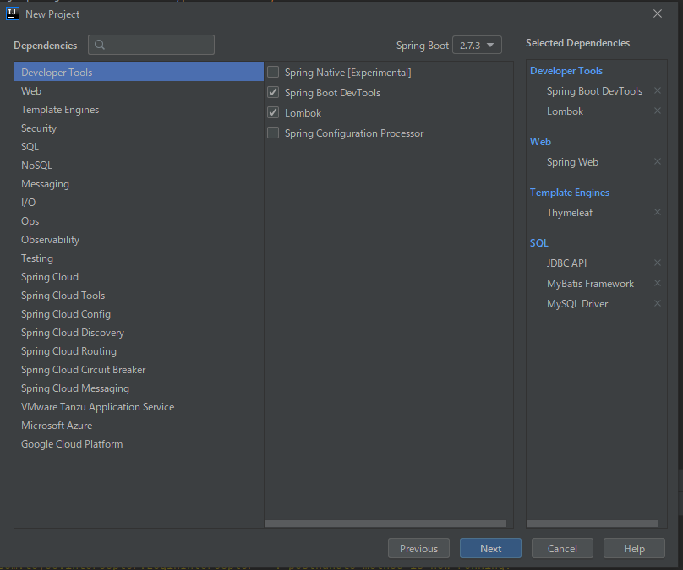Select Template Engines category
The width and height of the screenshot is (683, 570).
[x=139, y=110]
